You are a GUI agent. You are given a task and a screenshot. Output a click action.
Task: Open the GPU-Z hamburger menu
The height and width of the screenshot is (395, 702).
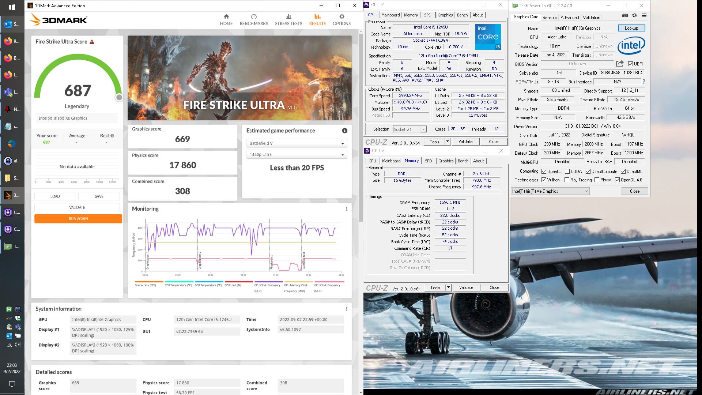pyautogui.click(x=644, y=15)
